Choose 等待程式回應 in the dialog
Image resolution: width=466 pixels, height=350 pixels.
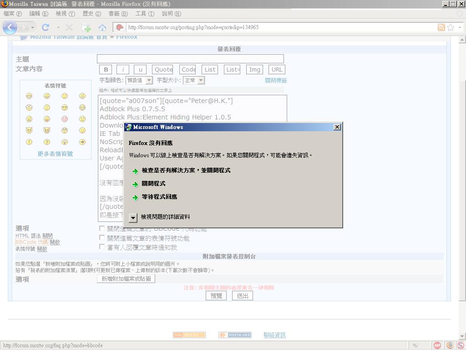pos(159,197)
